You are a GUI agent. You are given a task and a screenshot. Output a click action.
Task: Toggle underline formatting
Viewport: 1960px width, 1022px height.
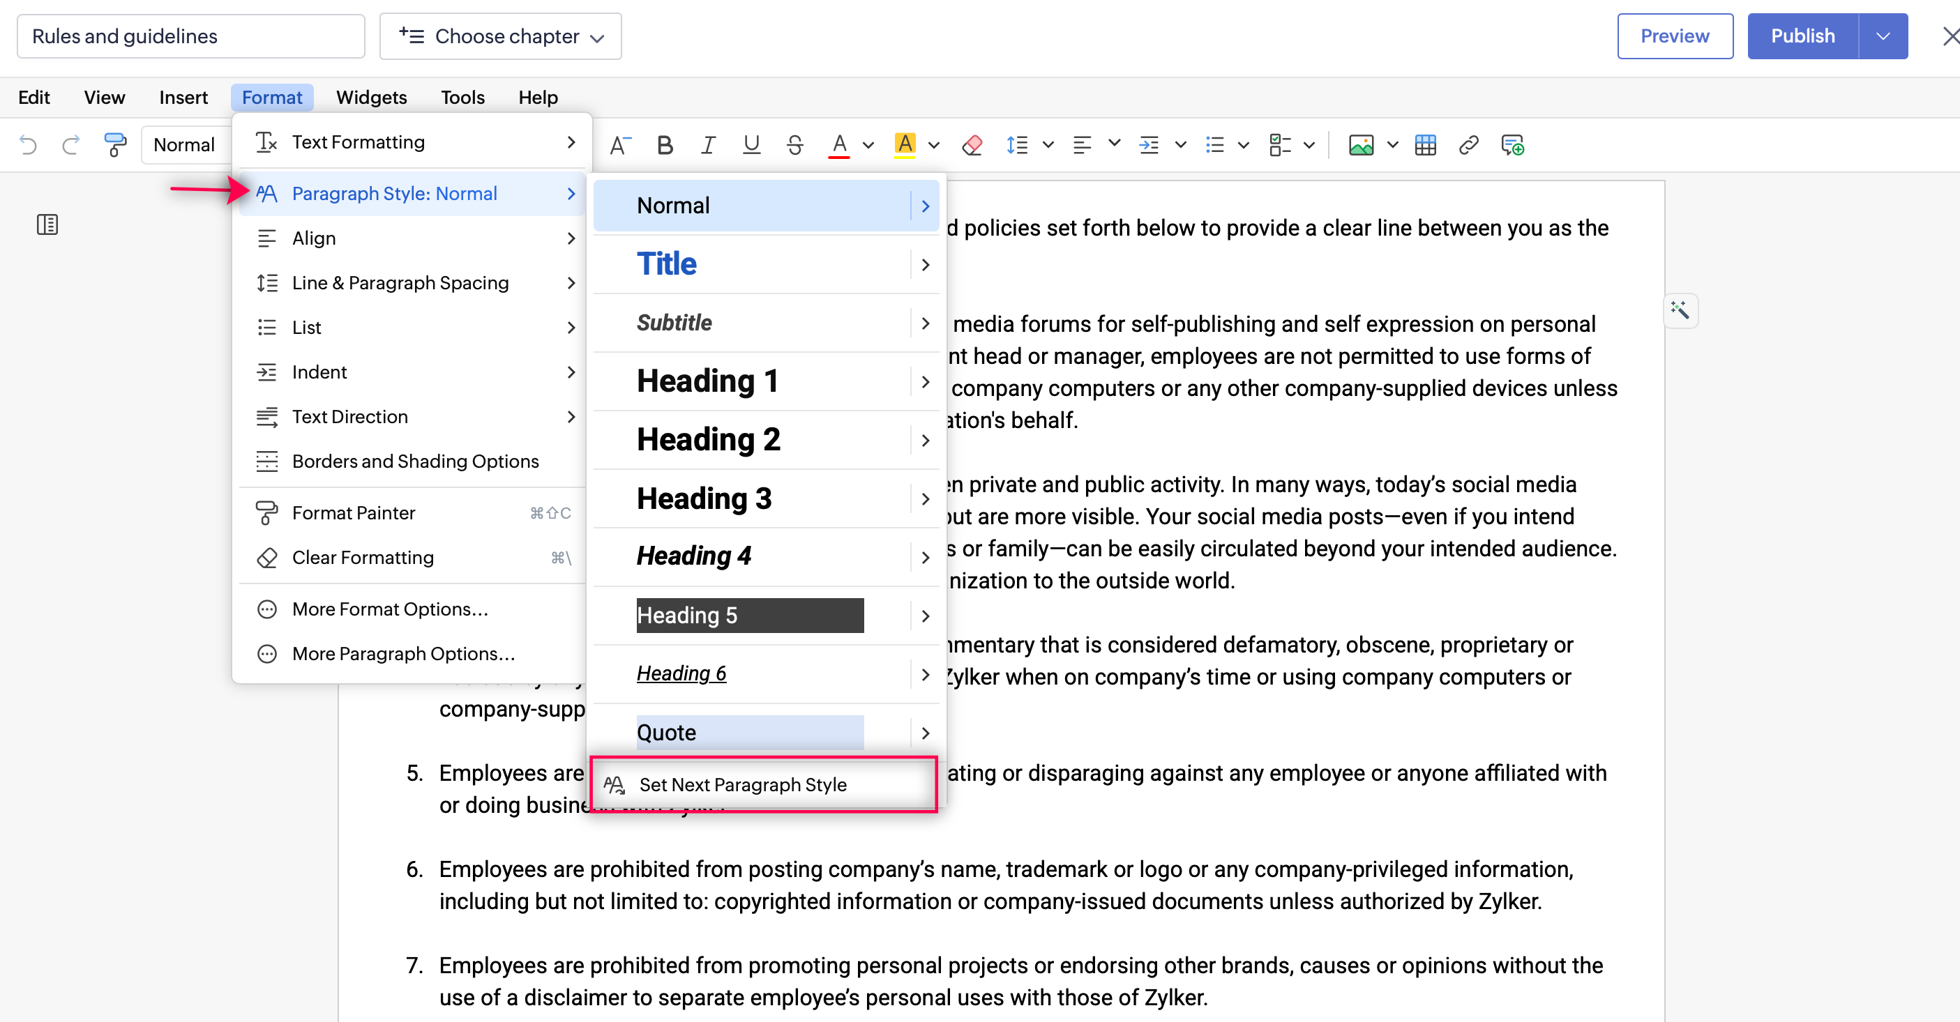[x=751, y=144]
